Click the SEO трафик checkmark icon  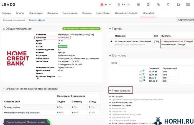(x=110, y=96)
